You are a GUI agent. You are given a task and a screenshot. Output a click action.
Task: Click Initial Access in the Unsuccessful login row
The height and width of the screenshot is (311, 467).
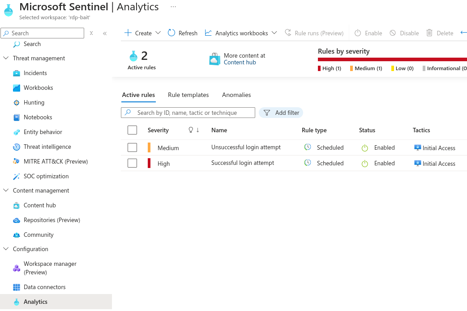point(439,148)
